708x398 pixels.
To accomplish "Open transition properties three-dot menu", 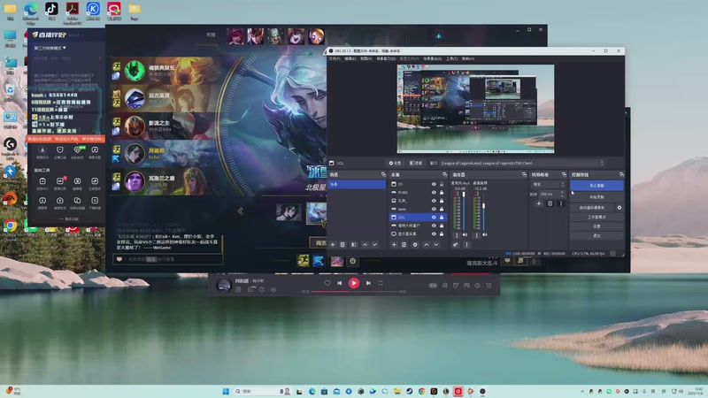I will coord(561,203).
